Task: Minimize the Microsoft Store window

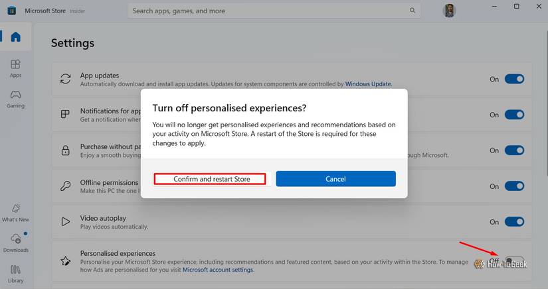Action: point(494,7)
